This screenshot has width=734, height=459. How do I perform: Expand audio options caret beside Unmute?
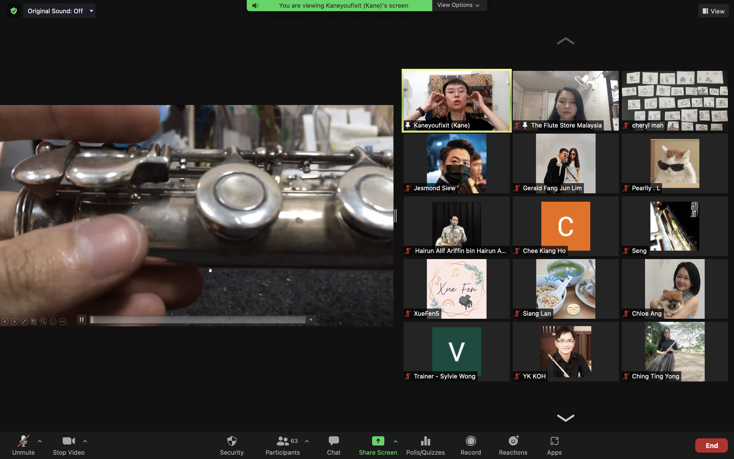[40, 441]
